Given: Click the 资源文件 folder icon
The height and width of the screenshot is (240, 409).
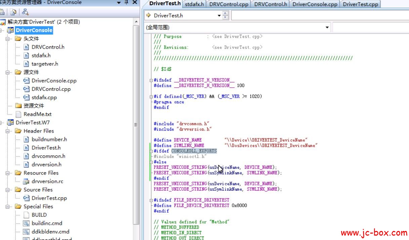Looking at the screenshot, I should tap(18, 106).
